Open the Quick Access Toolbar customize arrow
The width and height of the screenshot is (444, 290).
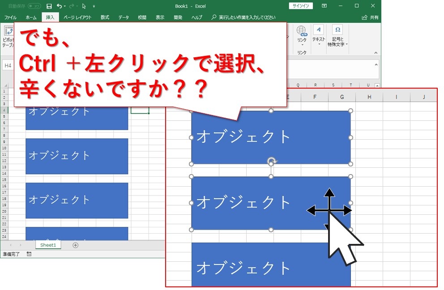94,6
